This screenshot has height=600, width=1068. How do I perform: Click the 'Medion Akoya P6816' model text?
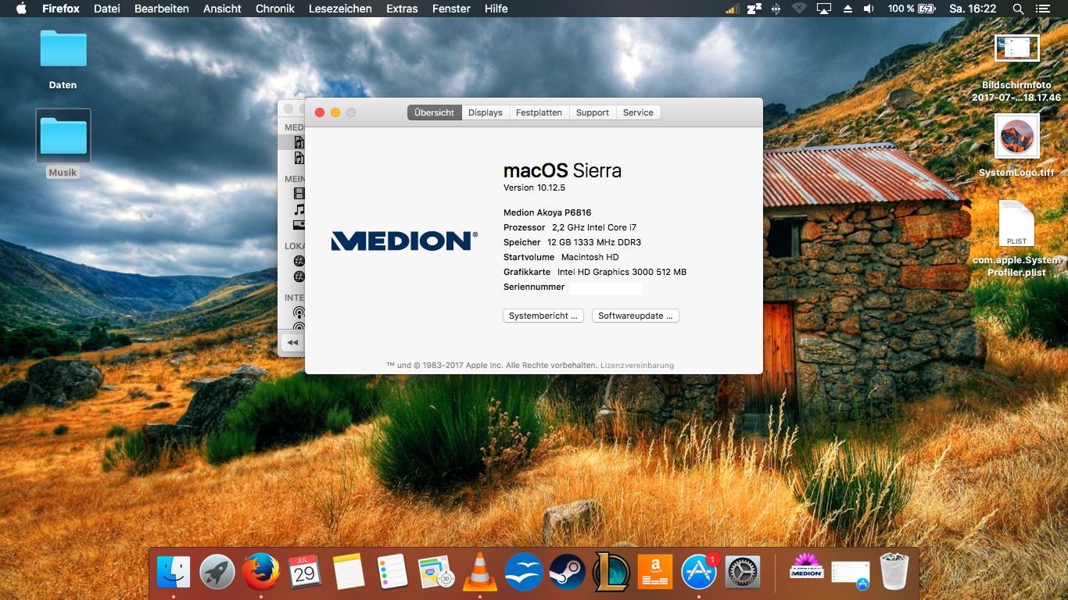click(547, 212)
